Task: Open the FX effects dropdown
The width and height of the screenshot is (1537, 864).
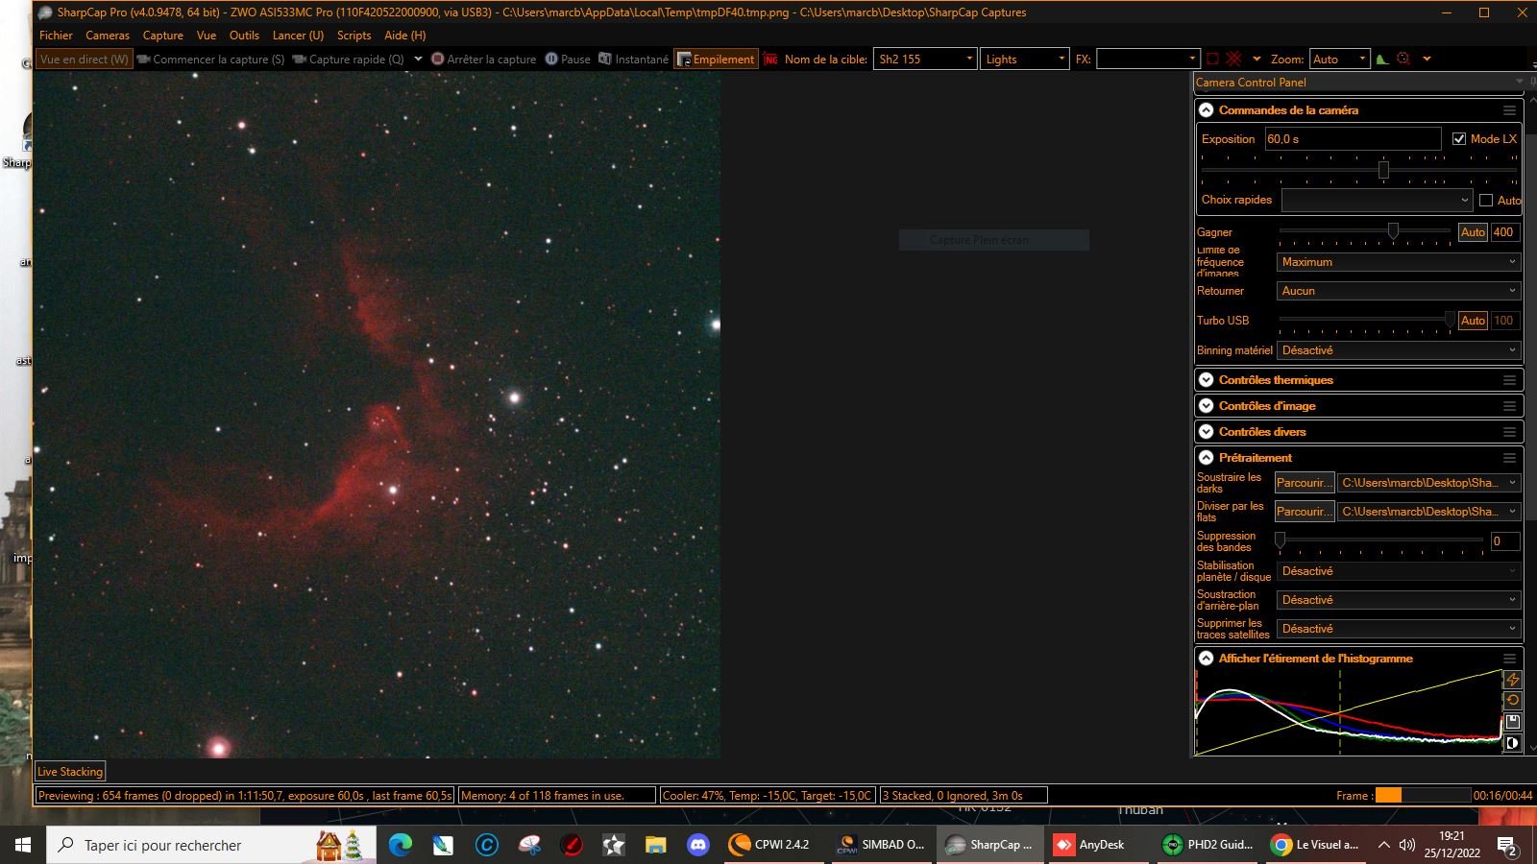Action: (x=1148, y=60)
